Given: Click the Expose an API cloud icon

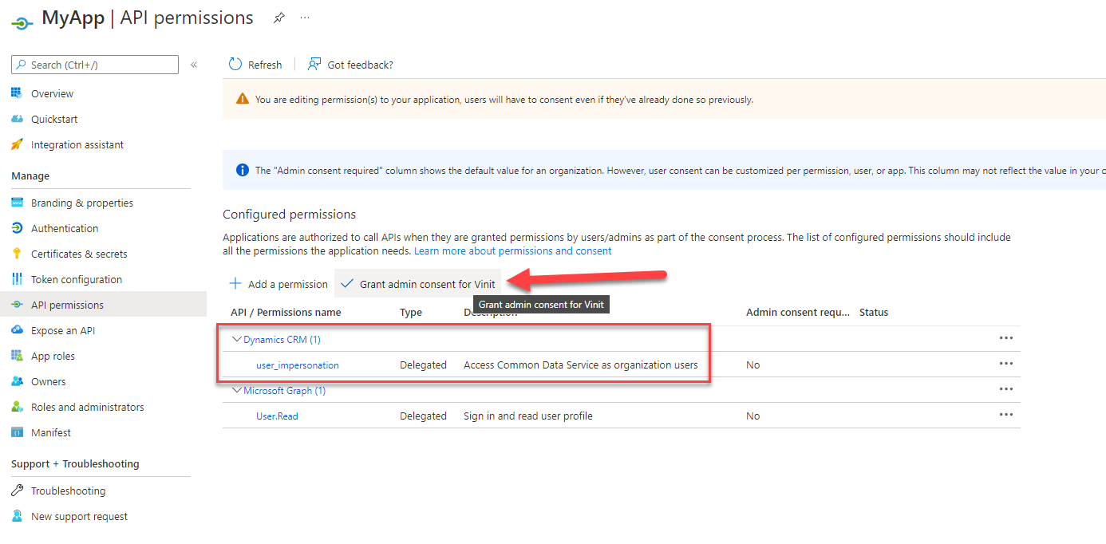Looking at the screenshot, I should [17, 330].
